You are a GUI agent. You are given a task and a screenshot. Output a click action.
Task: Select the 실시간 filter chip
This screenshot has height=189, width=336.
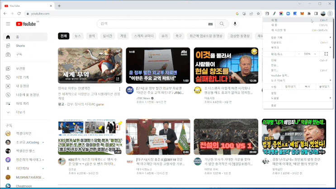coord(107,36)
